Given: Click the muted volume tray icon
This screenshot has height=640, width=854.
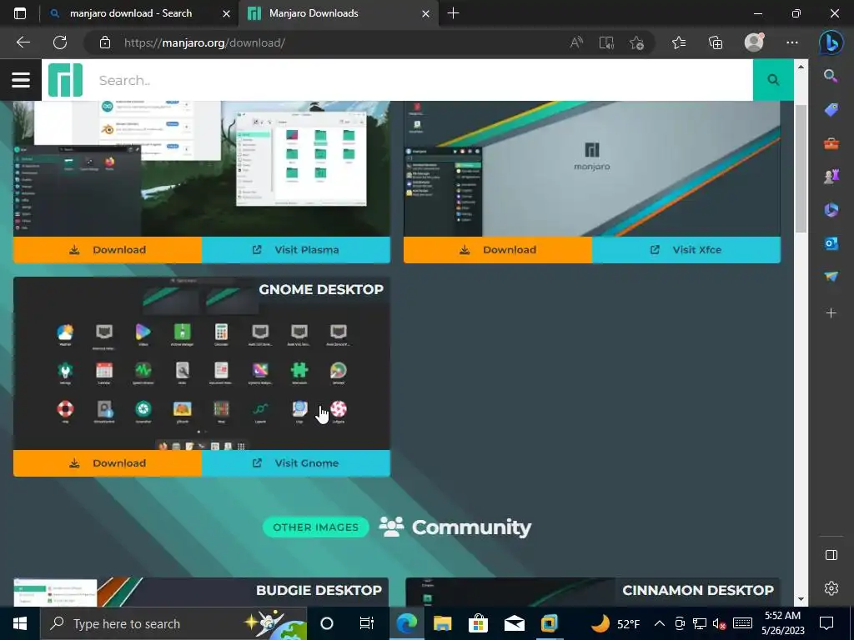Looking at the screenshot, I should (720, 623).
